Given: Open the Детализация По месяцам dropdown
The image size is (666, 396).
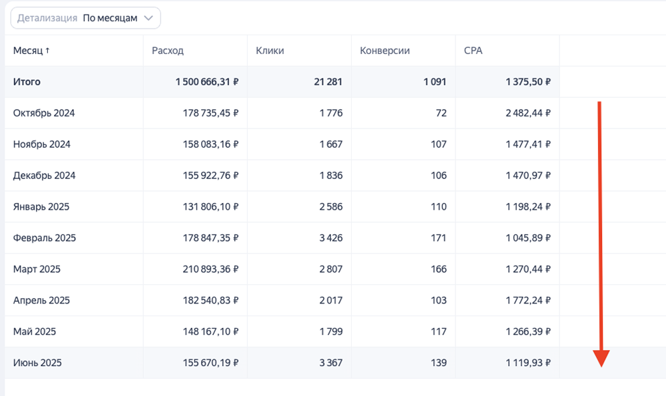Looking at the screenshot, I should [x=85, y=18].
